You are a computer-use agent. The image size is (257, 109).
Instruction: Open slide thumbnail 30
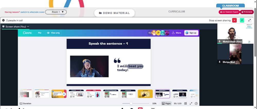pyautogui.click(x=111, y=94)
